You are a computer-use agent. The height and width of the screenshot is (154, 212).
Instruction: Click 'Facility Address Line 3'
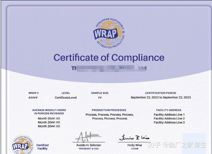[x=169, y=123]
